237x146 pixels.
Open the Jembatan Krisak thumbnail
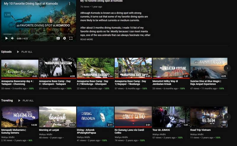pos(171,68)
